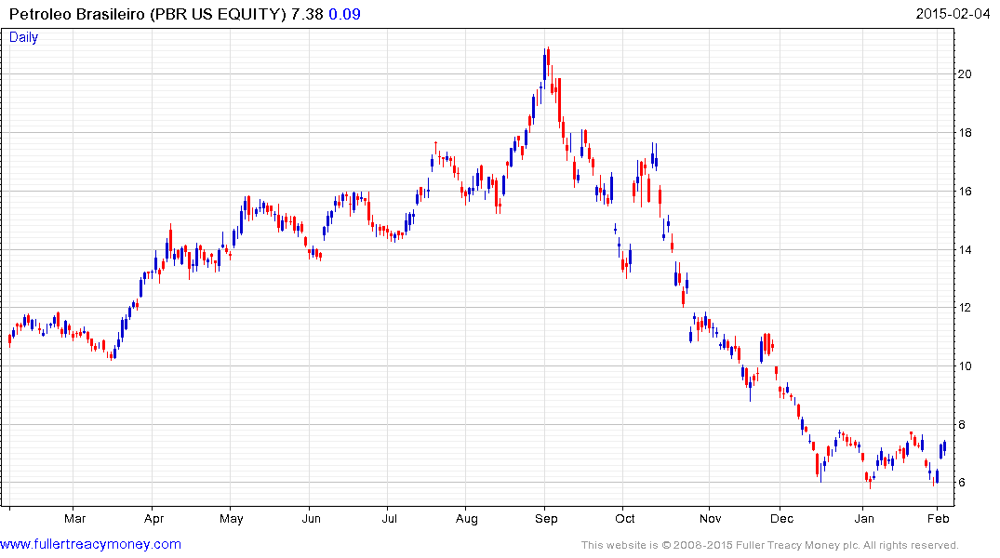Click the latest candlestick at the chart's right end
The image size is (1000, 558).
tap(944, 447)
